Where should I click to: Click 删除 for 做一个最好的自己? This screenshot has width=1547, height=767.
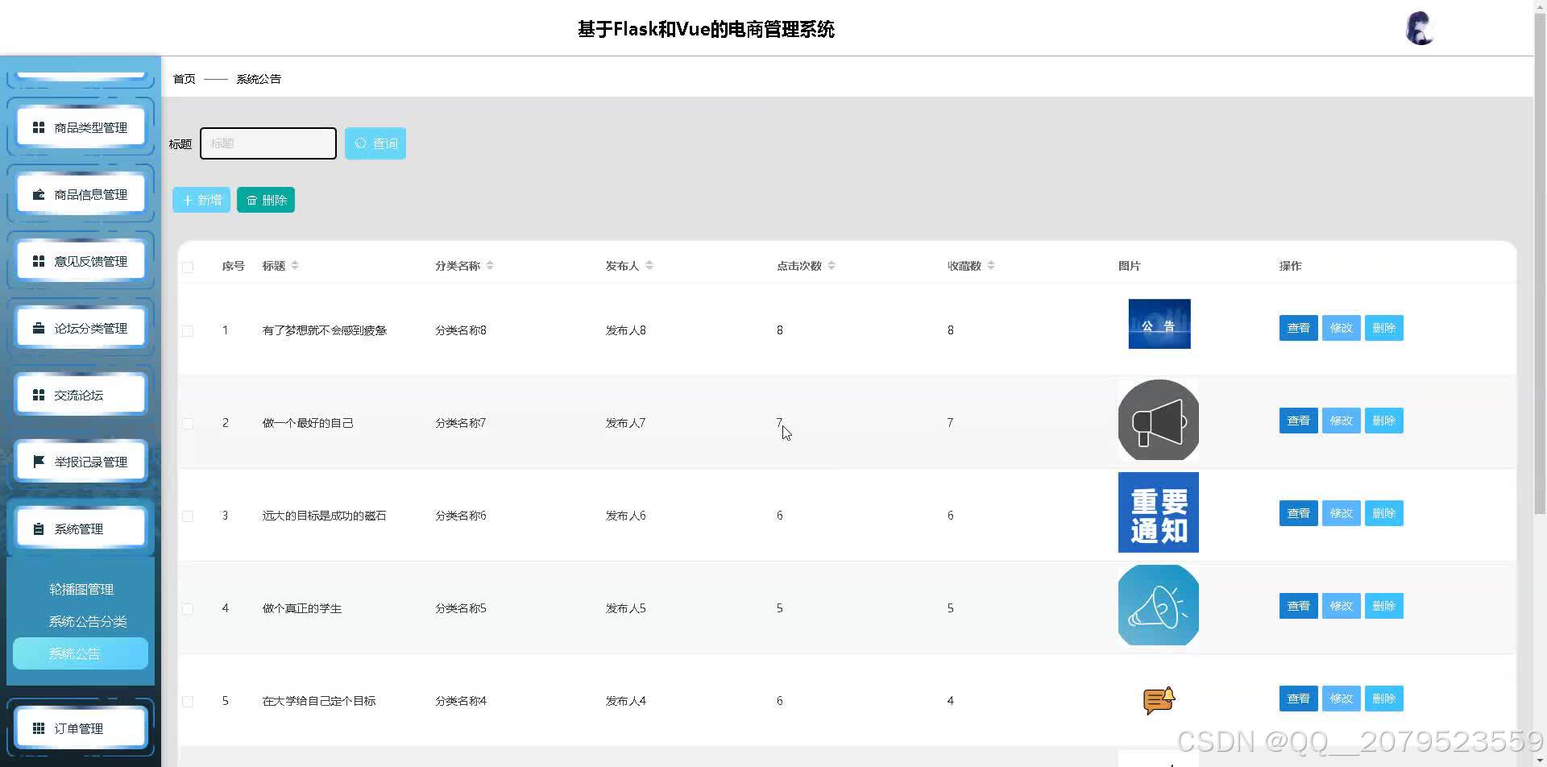1383,421
